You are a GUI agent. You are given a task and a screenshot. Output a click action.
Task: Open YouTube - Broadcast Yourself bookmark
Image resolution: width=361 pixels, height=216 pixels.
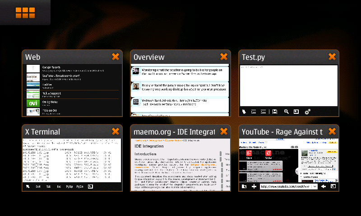coord(72,77)
